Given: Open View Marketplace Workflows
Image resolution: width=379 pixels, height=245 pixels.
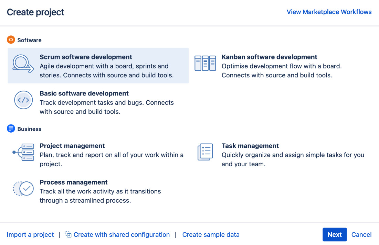Looking at the screenshot, I should tap(329, 12).
